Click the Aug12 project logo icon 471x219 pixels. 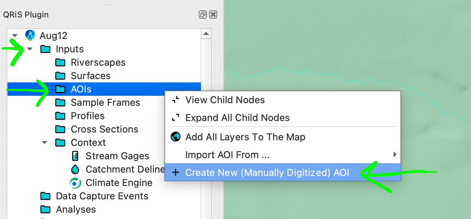30,36
